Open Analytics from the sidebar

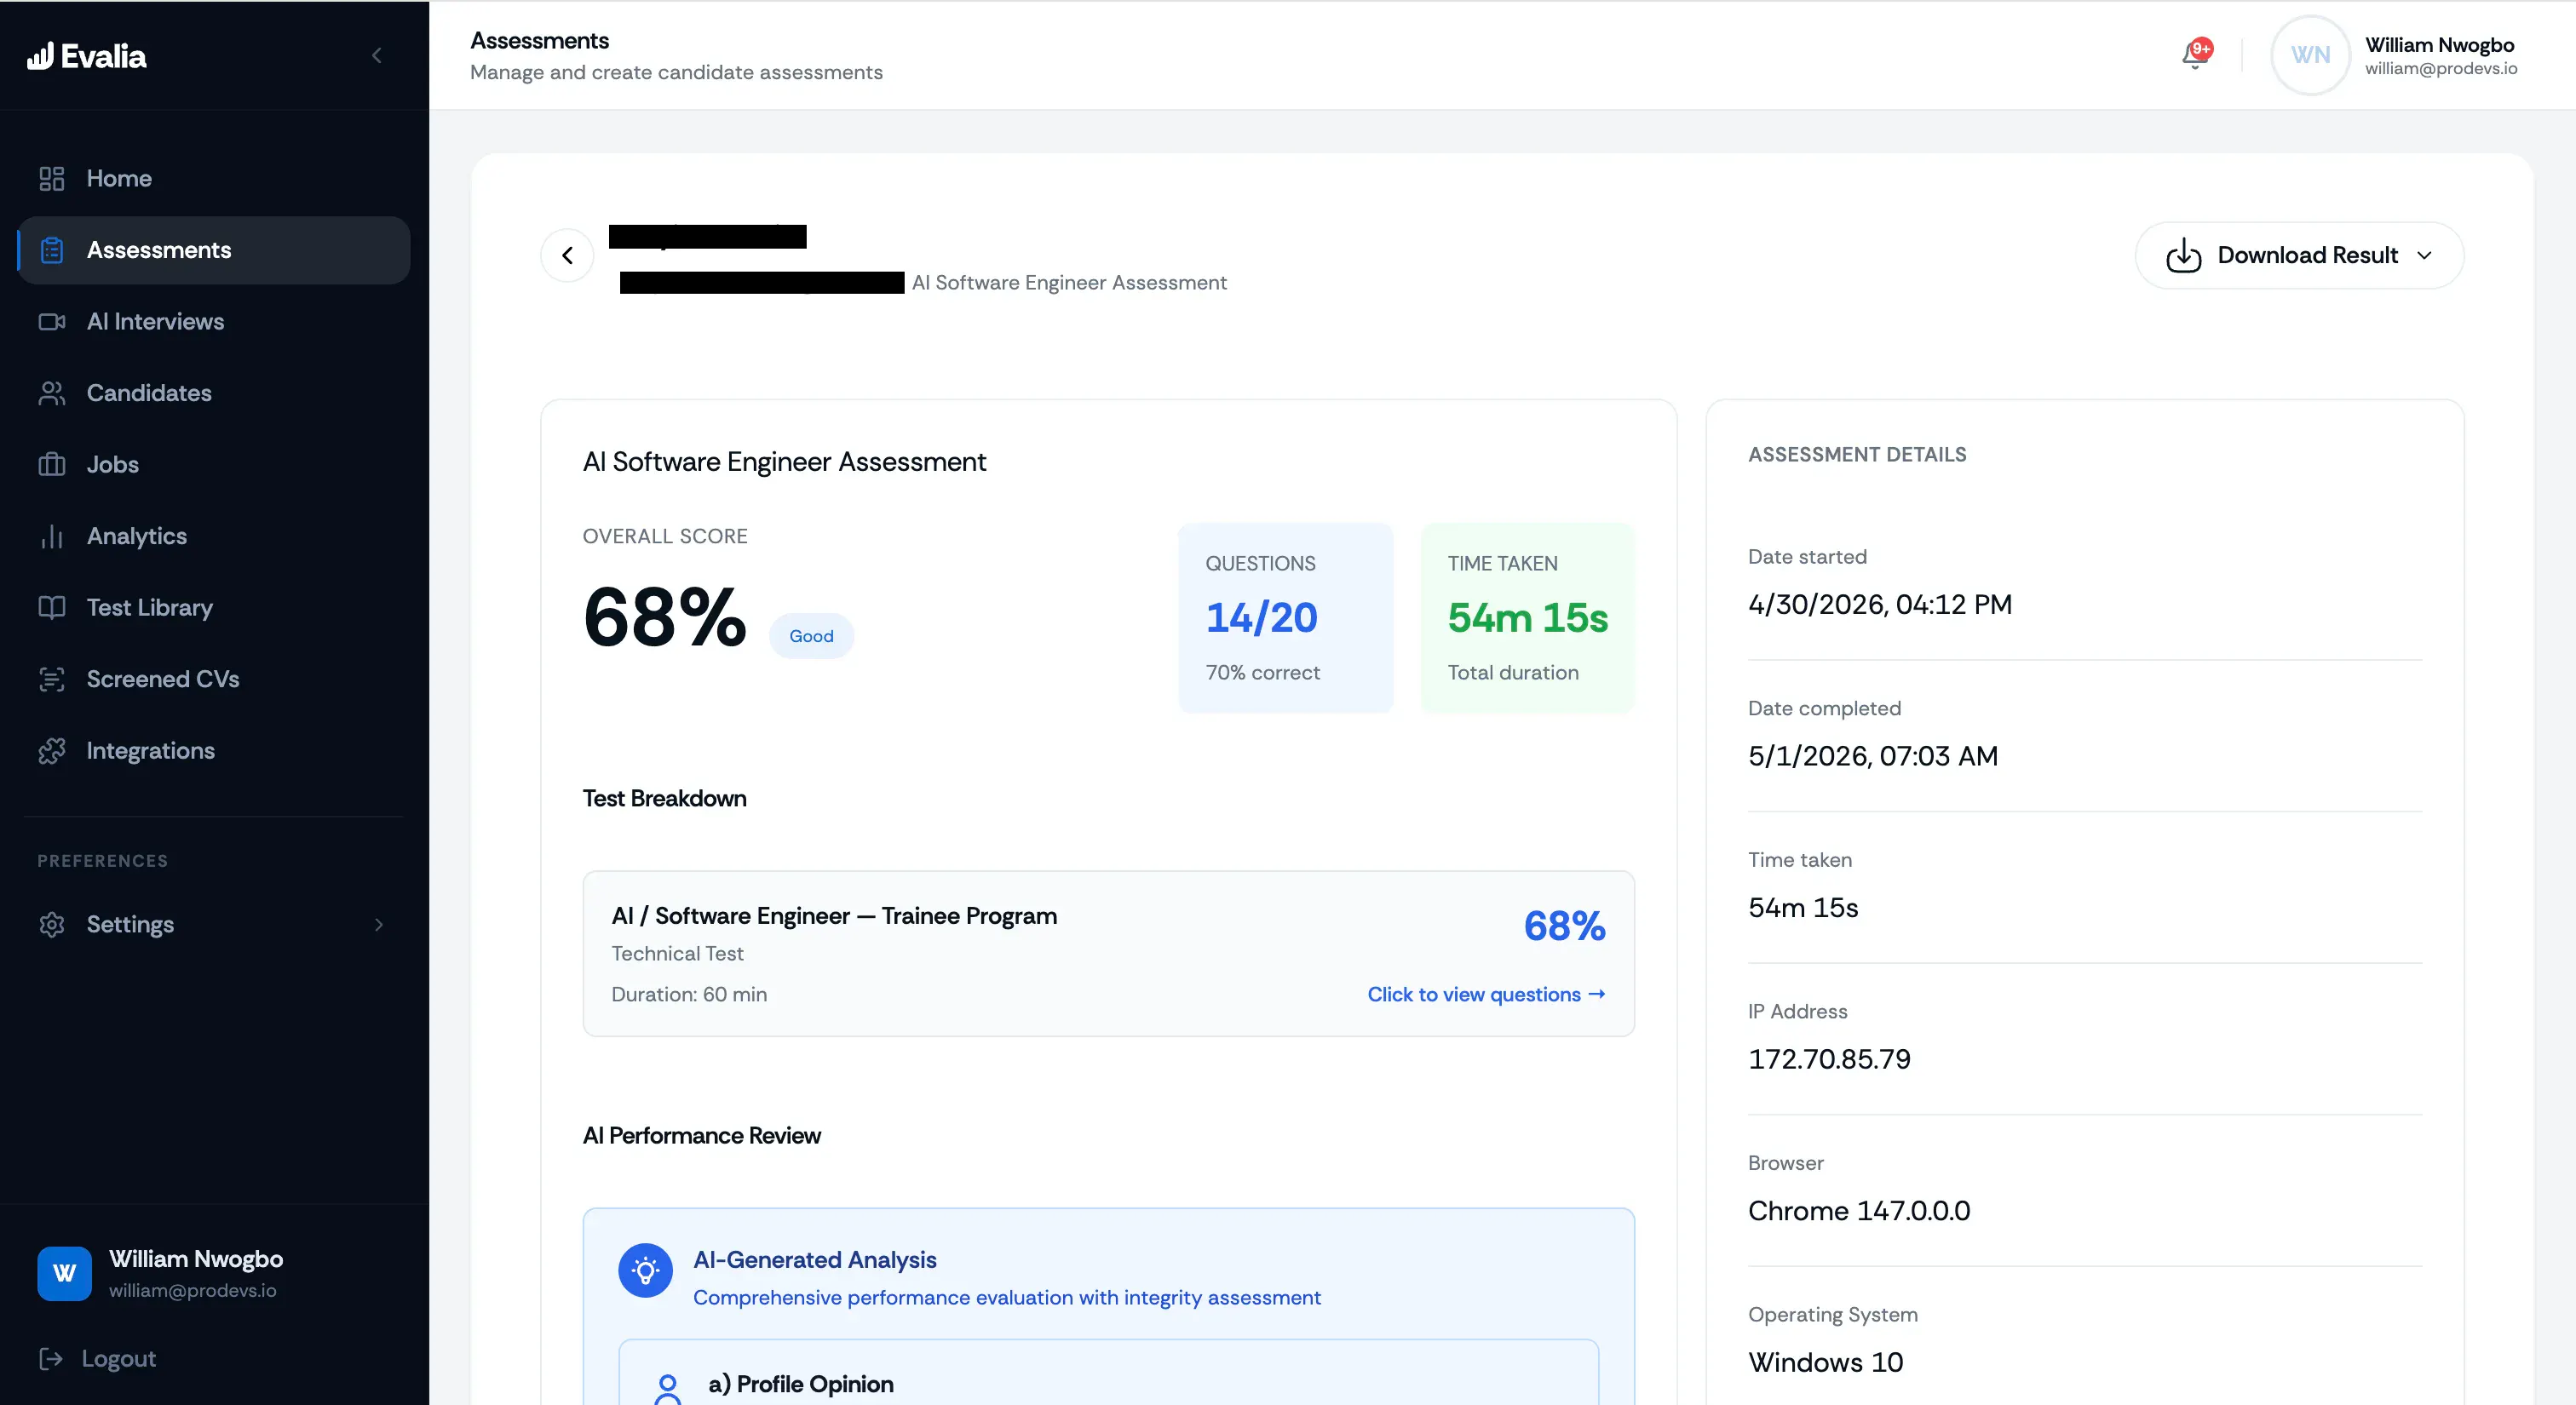point(214,536)
